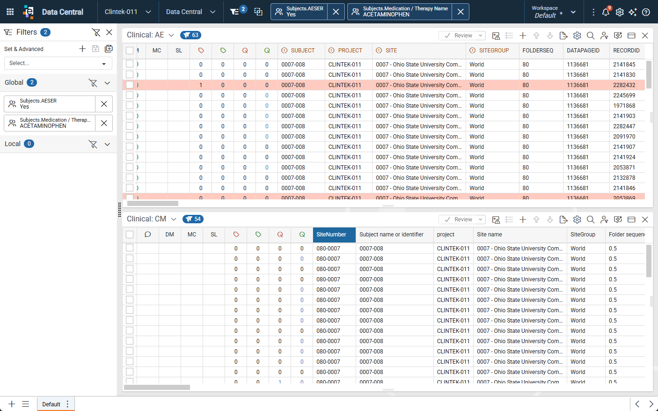Open Clinical: AE listing settings gear
658x411 pixels.
(577, 36)
